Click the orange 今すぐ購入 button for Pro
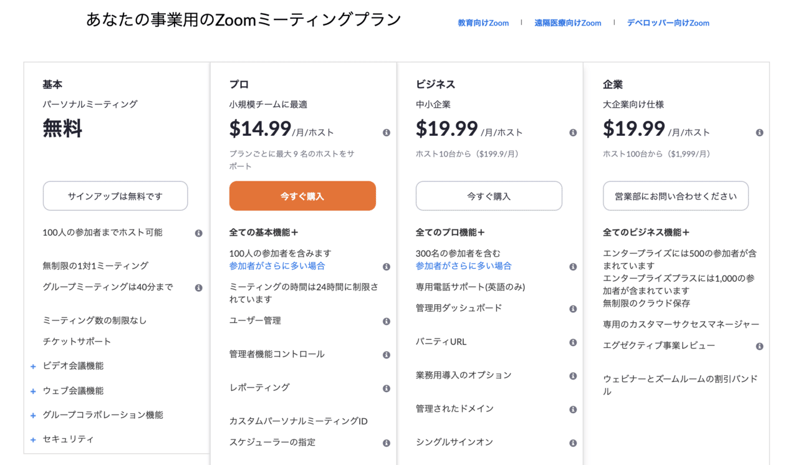798x465 pixels. (x=302, y=196)
